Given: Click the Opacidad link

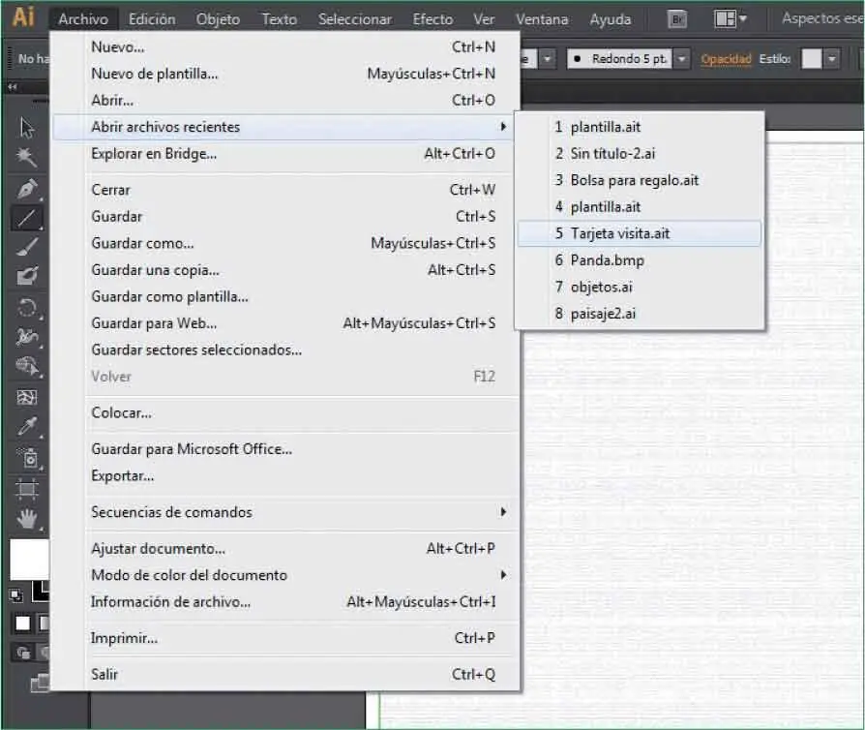Looking at the screenshot, I should click(726, 59).
